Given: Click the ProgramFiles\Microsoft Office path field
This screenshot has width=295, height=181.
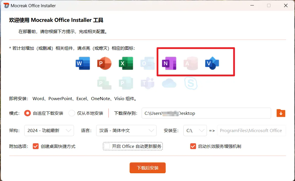Looking at the screenshot, I should point(252,130).
